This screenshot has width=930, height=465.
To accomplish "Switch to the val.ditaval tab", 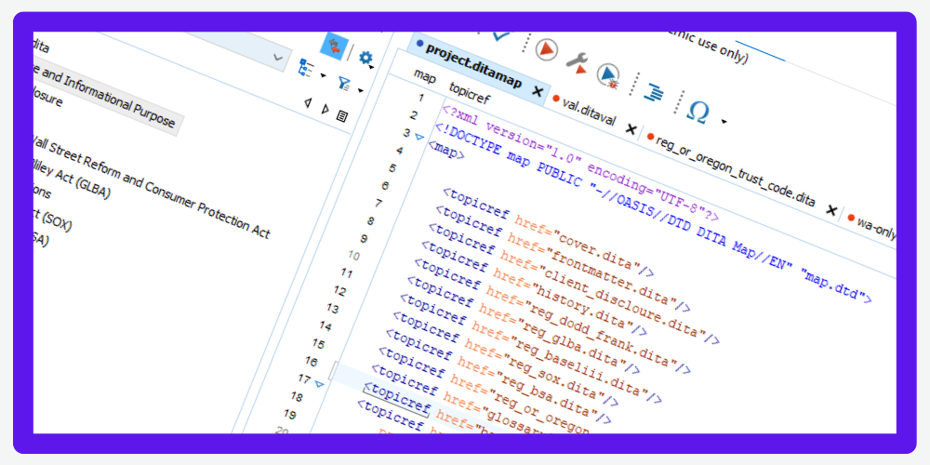I will pyautogui.click(x=585, y=111).
